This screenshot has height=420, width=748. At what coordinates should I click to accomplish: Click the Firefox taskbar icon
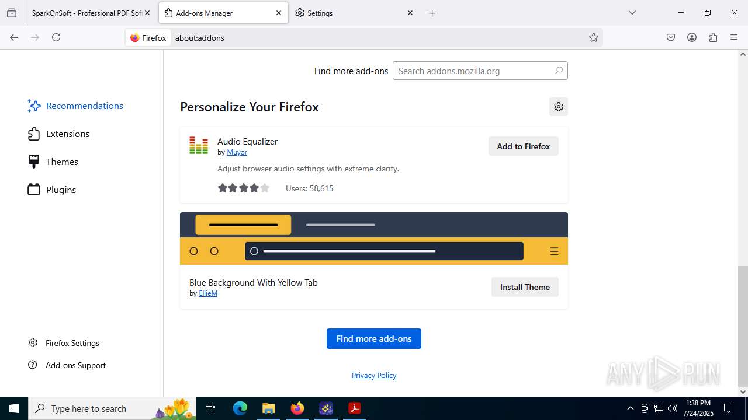(x=297, y=408)
